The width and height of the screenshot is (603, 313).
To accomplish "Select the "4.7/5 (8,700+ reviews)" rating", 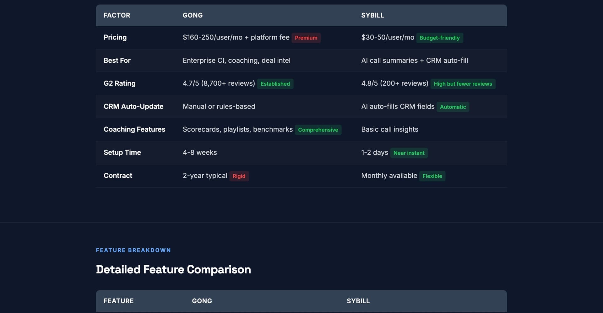I will click(x=219, y=83).
